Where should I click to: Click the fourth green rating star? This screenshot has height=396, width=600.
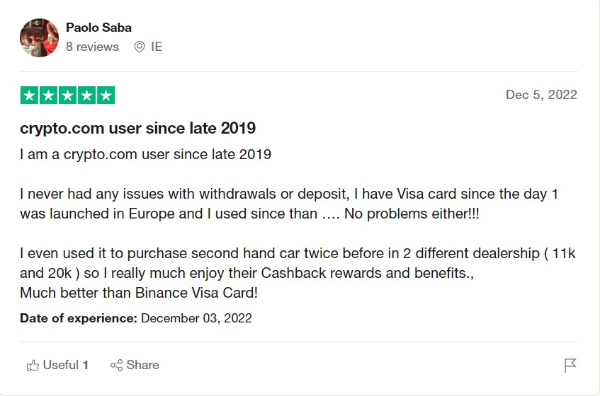[x=87, y=95]
